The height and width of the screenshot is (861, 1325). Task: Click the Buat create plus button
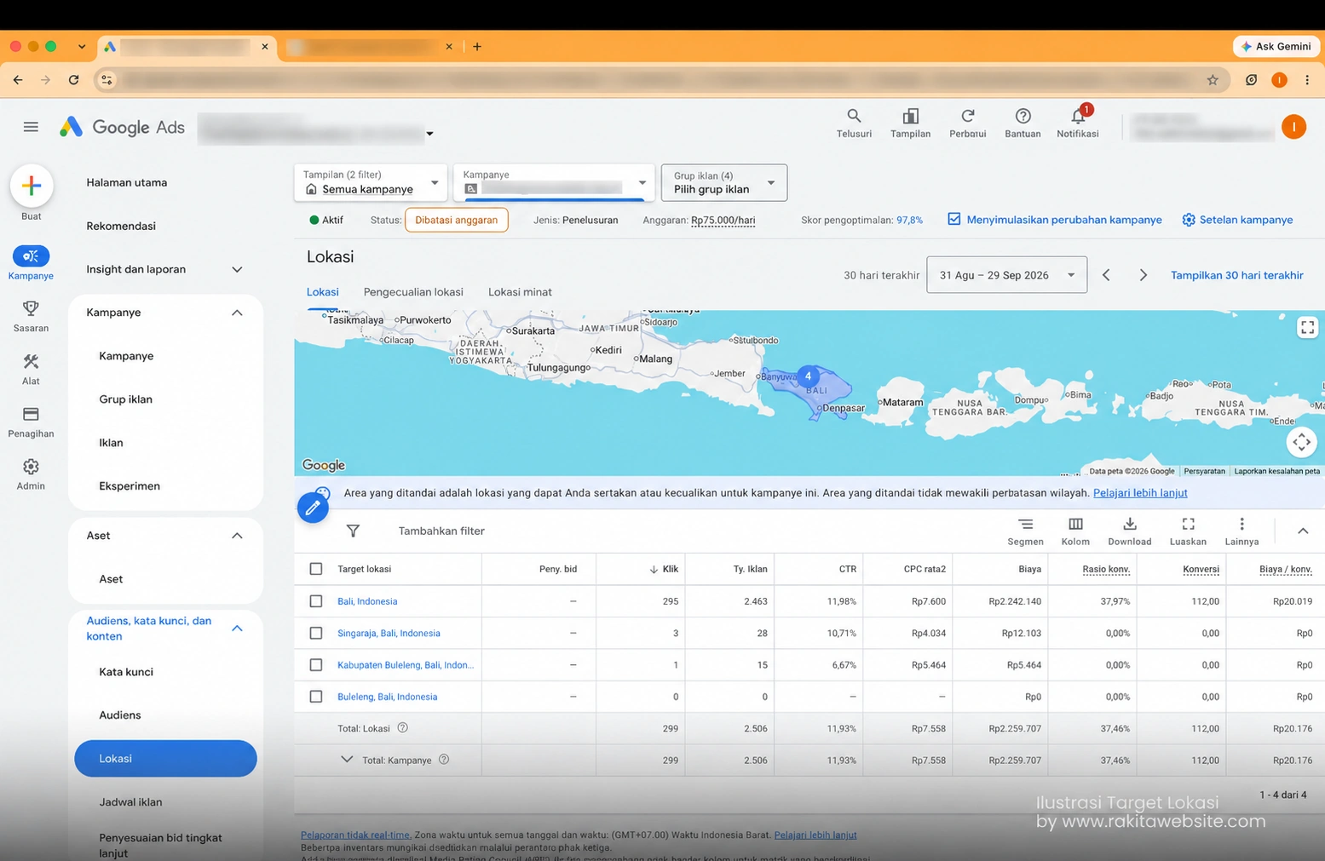[32, 186]
